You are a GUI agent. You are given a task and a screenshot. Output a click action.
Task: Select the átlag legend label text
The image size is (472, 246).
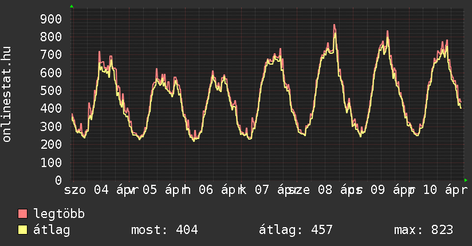[52, 230]
